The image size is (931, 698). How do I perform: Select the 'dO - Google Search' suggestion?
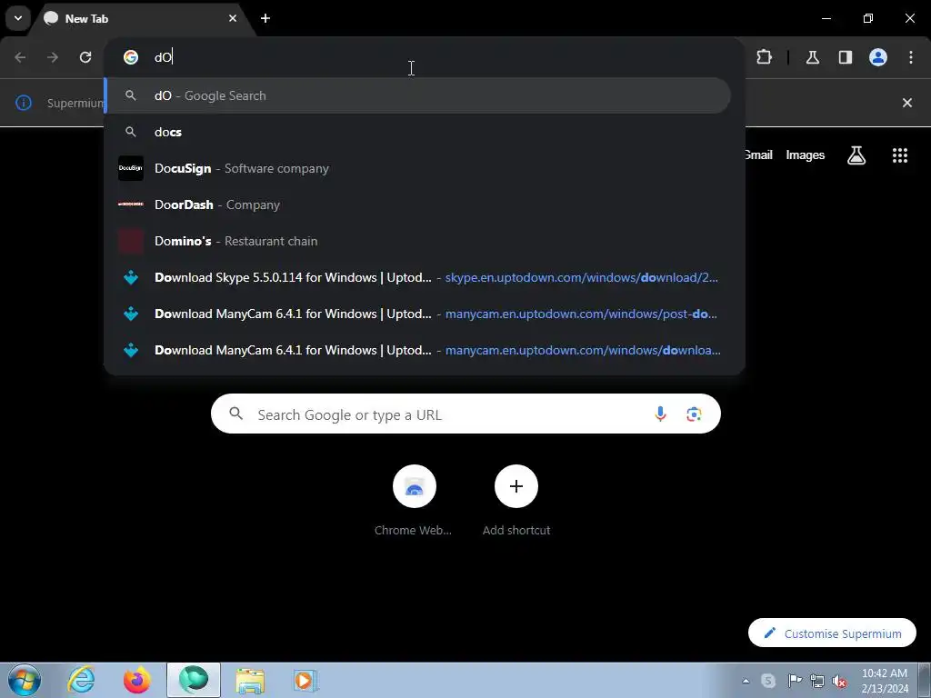coord(417,95)
